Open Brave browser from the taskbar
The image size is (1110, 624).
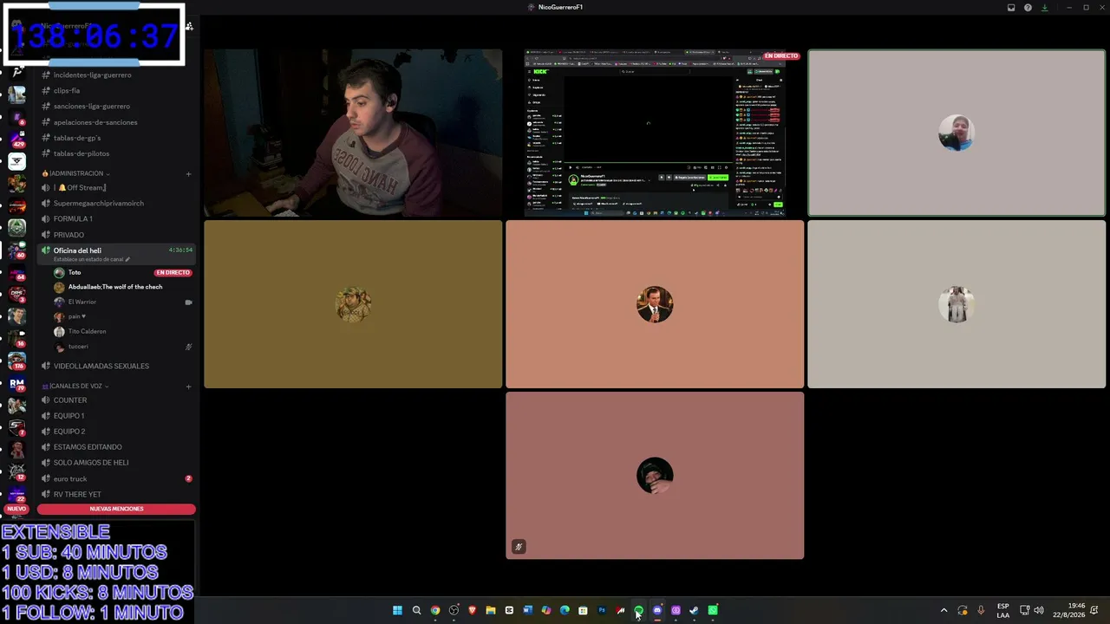[472, 610]
